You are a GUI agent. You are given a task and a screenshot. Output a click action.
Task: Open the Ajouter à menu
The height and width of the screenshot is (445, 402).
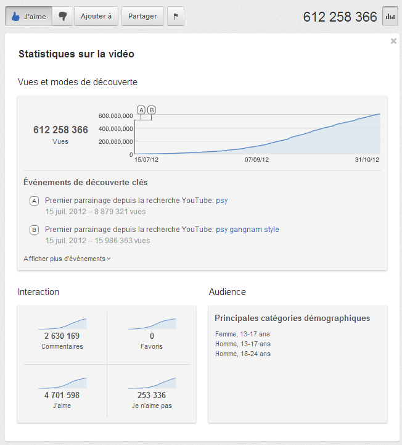(x=96, y=16)
